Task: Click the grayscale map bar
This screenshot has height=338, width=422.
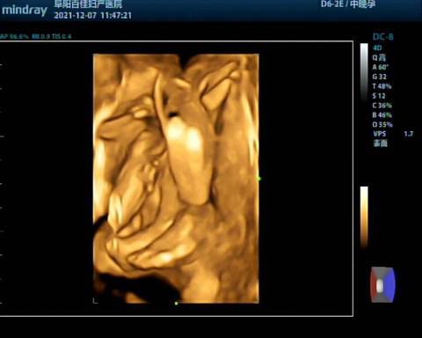Action: click(364, 72)
